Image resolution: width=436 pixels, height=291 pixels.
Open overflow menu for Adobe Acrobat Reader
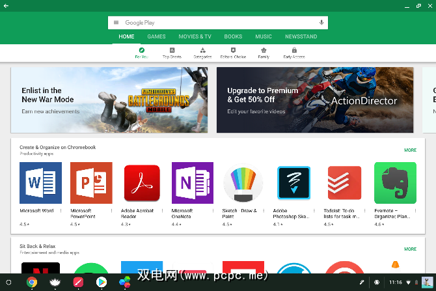pos(163,211)
